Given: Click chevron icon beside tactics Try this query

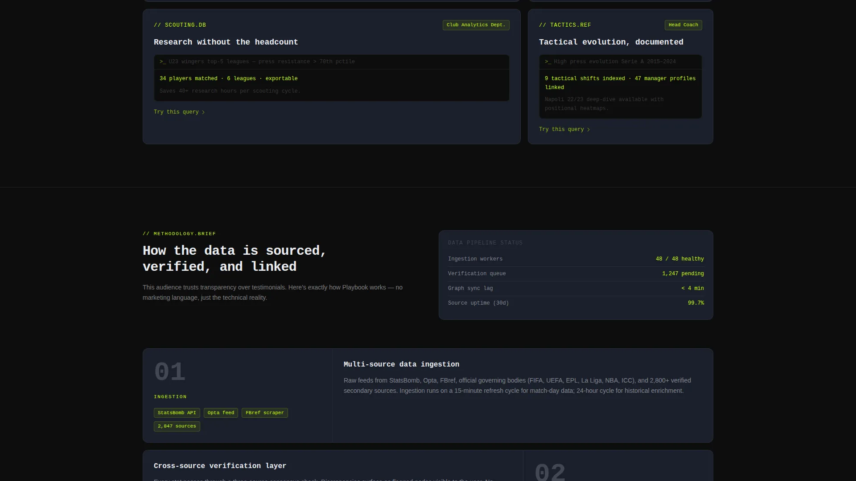Looking at the screenshot, I should [x=588, y=130].
